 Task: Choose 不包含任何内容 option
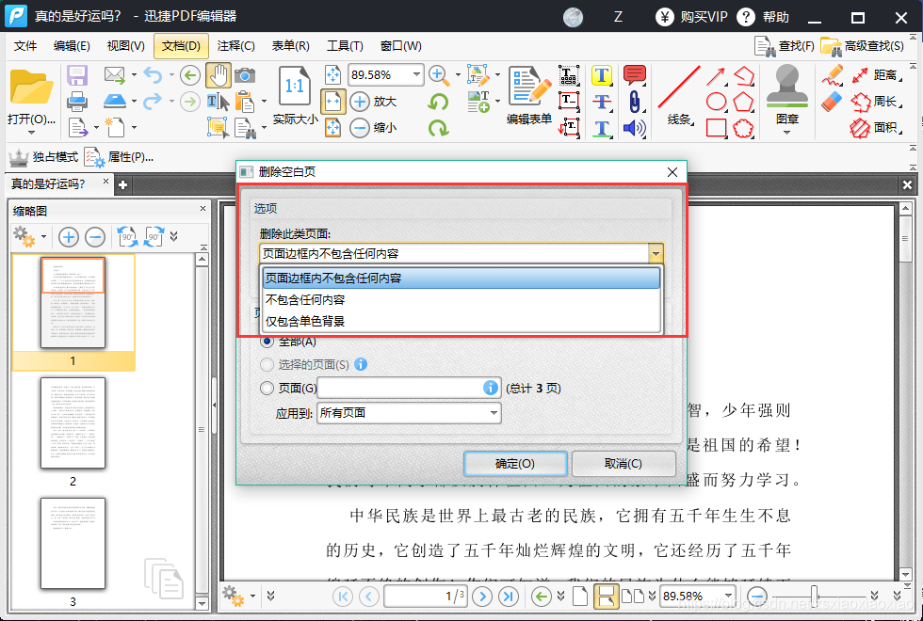pos(461,299)
